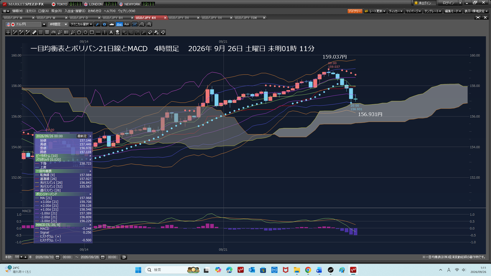Close the ピークボトム indicator section
The width and height of the screenshot is (491, 276).
coord(90,156)
